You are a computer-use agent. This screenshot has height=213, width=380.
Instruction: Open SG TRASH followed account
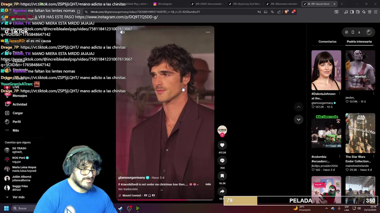click(19, 150)
